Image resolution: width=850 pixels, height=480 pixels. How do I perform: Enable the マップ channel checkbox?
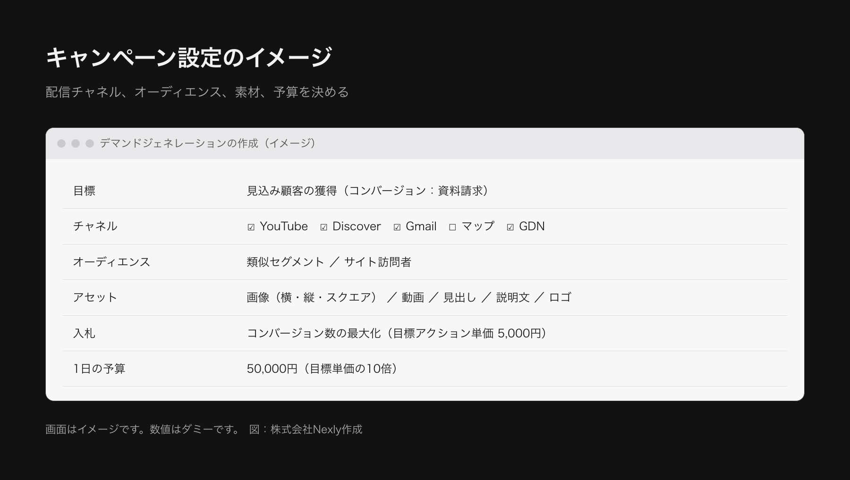pyautogui.click(x=452, y=227)
